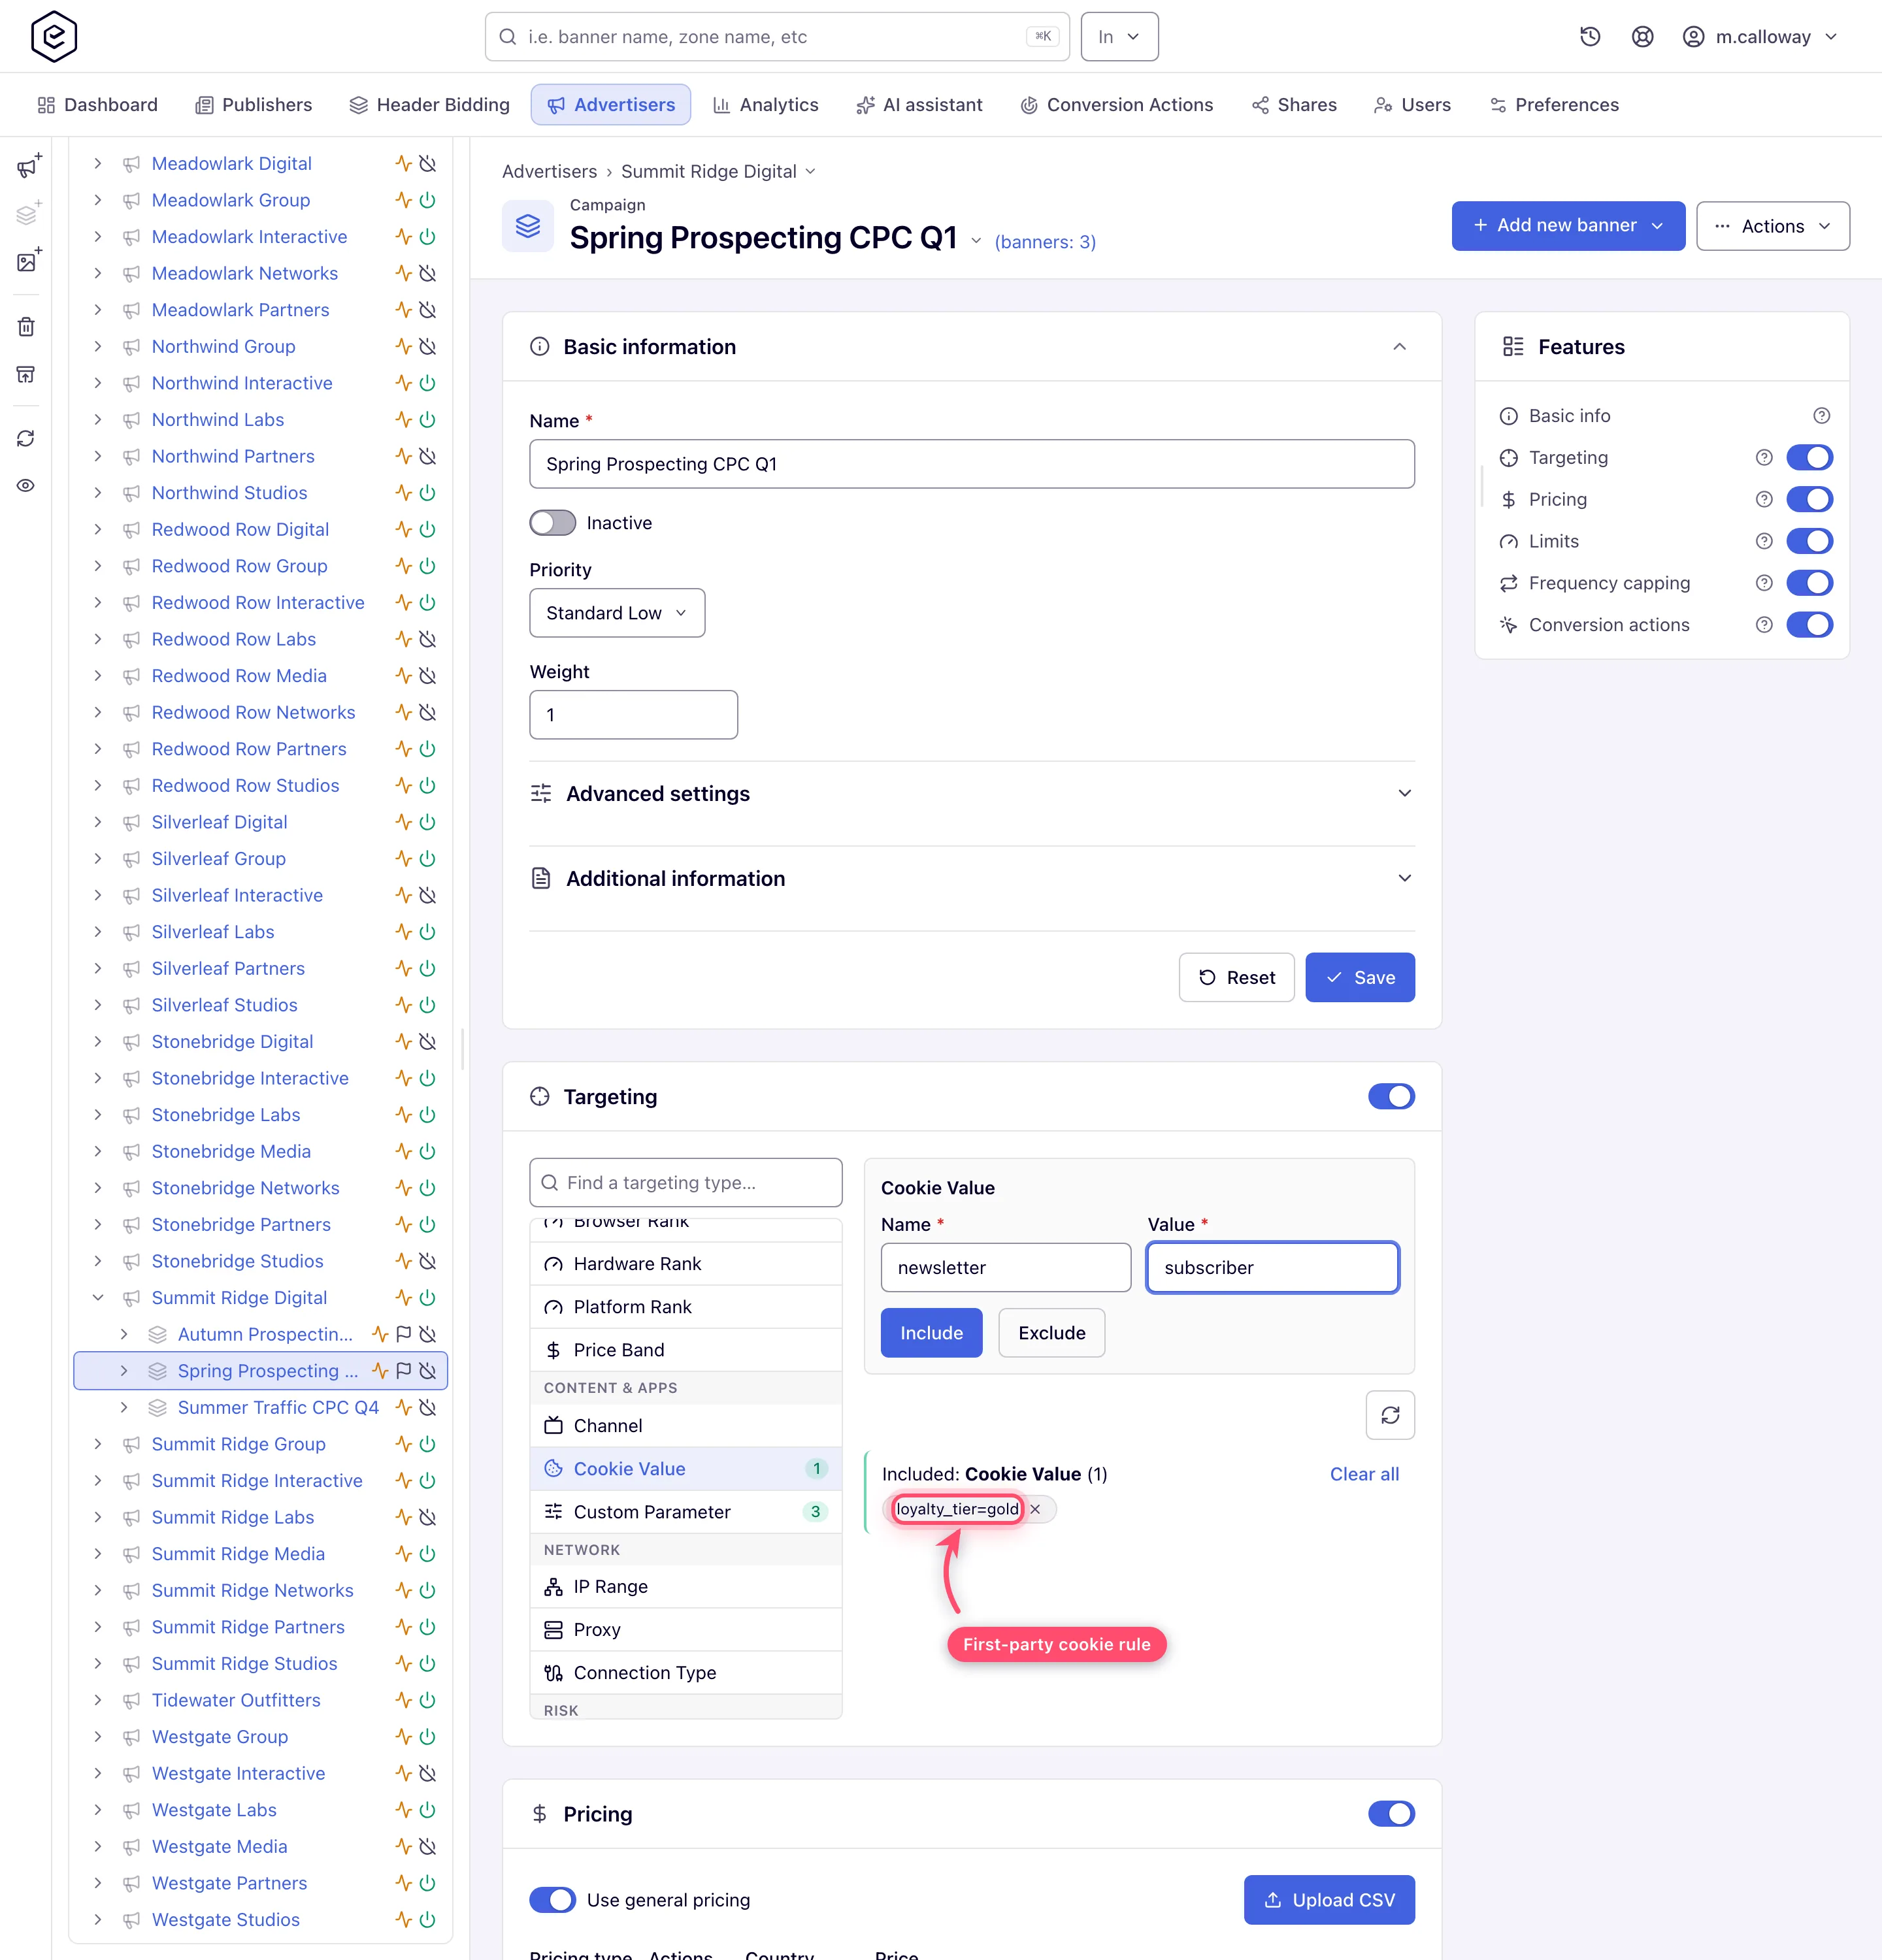This screenshot has width=1882, height=1960.
Task: Toggle the Targeting section switch
Action: click(1391, 1097)
